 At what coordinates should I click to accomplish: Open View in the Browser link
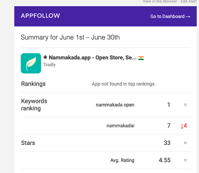160,1
